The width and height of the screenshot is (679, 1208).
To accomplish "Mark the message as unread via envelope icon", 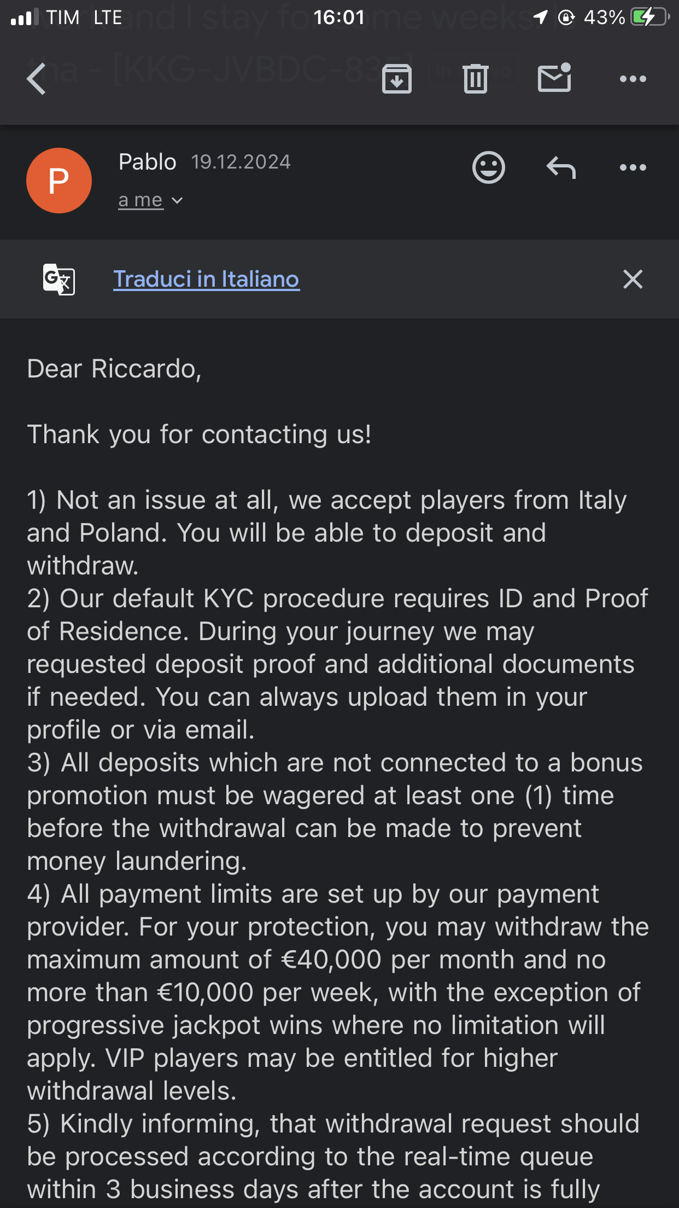I will 554,78.
